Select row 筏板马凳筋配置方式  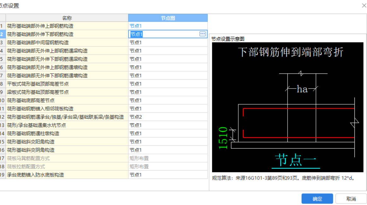[67, 158]
